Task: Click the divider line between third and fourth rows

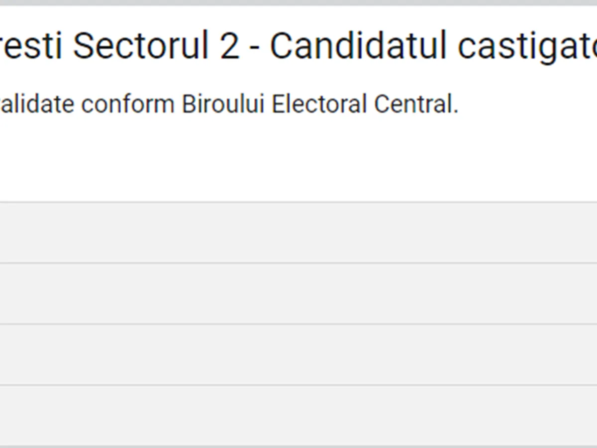Action: (298, 385)
